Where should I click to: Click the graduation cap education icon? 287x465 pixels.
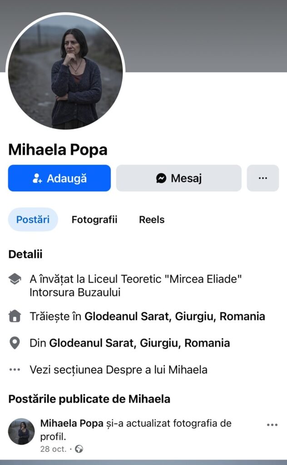(x=15, y=279)
